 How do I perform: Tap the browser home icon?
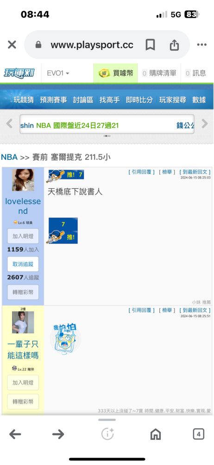(156, 434)
